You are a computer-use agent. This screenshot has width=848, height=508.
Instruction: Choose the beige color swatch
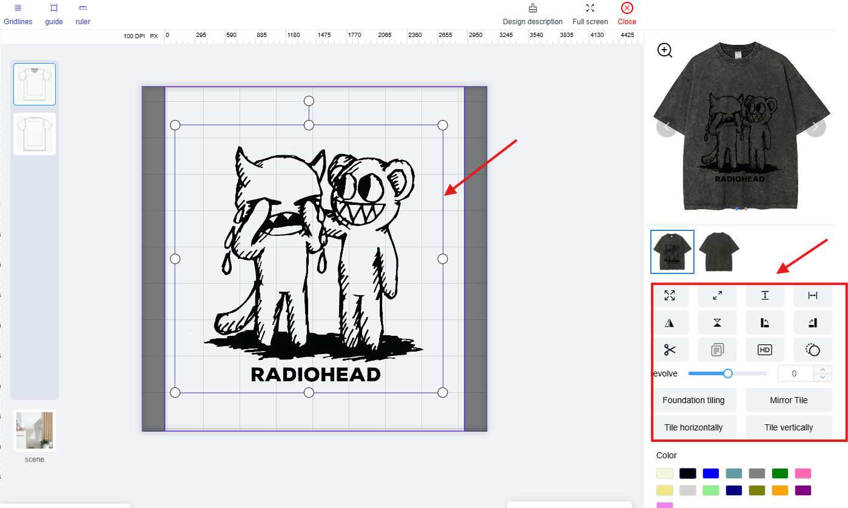[665, 473]
